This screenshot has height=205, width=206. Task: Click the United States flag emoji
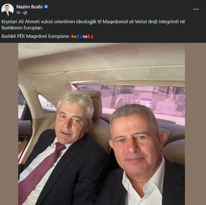[85, 36]
